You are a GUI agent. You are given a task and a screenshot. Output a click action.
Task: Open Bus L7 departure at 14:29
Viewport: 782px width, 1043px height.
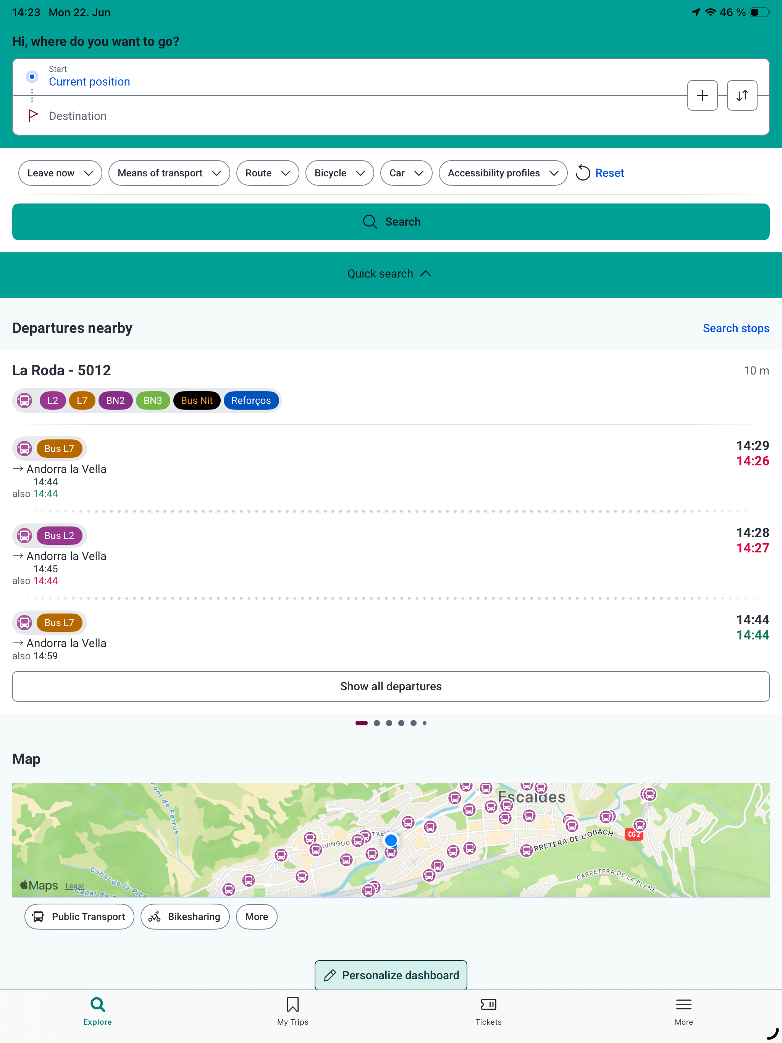pyautogui.click(x=391, y=468)
